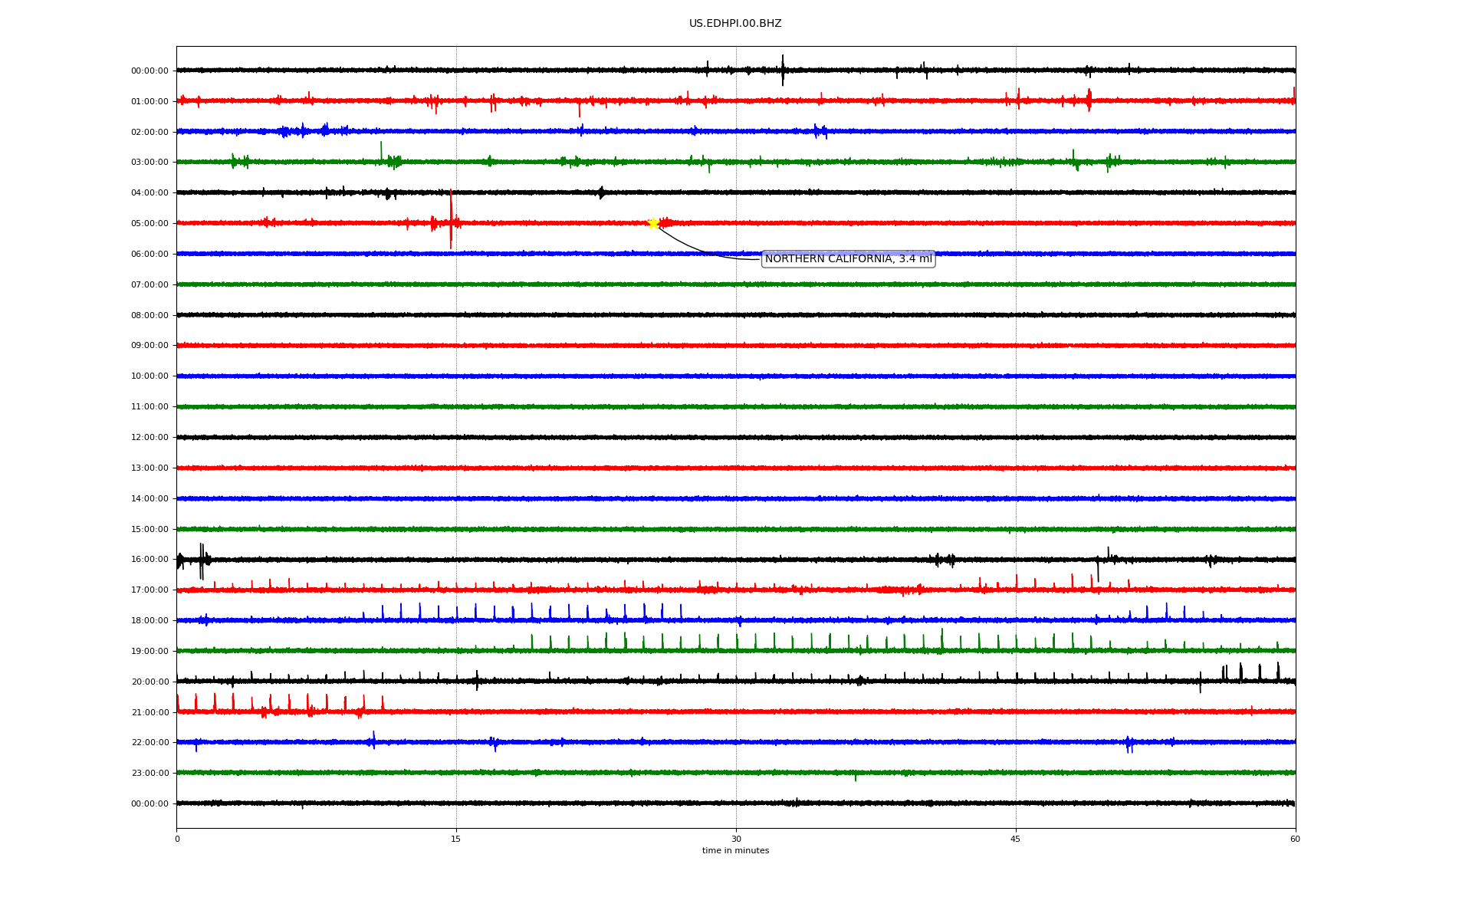Click the 15 minute x-axis tick label
The width and height of the screenshot is (1472, 920).
point(456,839)
